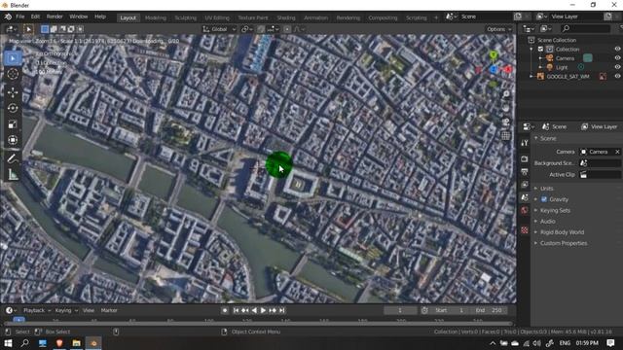Open the Global transform orientation dropdown
The height and width of the screenshot is (350, 623).
[219, 29]
